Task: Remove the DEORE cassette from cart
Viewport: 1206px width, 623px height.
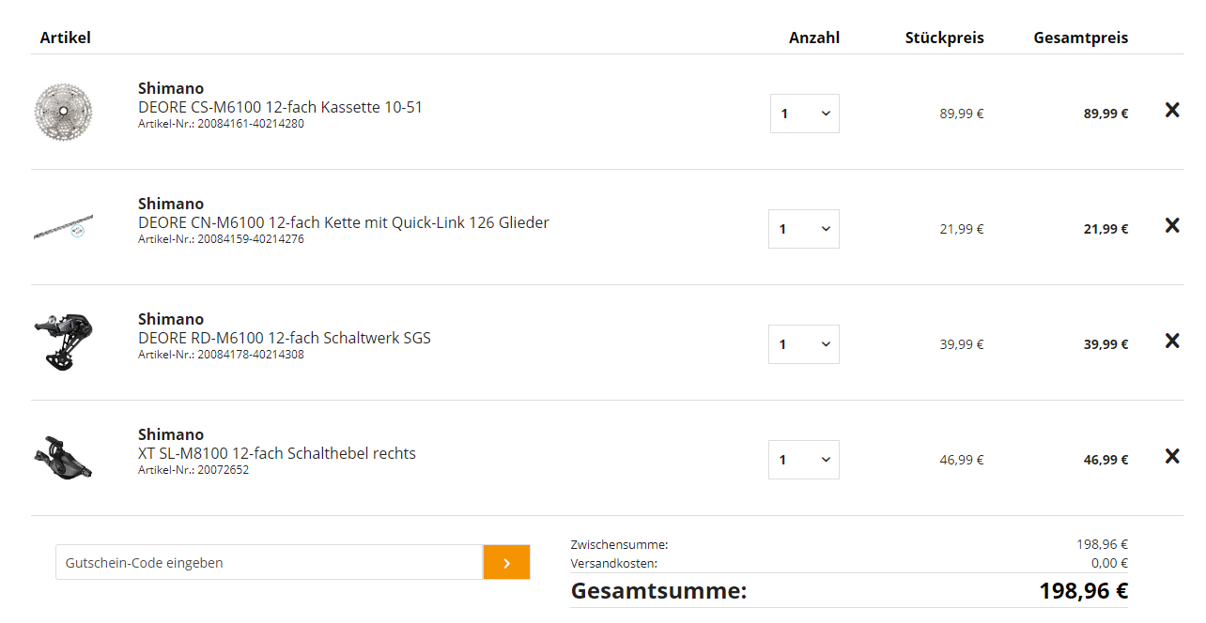Action: [x=1172, y=111]
